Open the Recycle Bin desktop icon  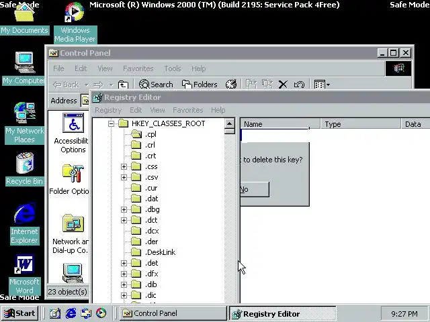[24, 169]
